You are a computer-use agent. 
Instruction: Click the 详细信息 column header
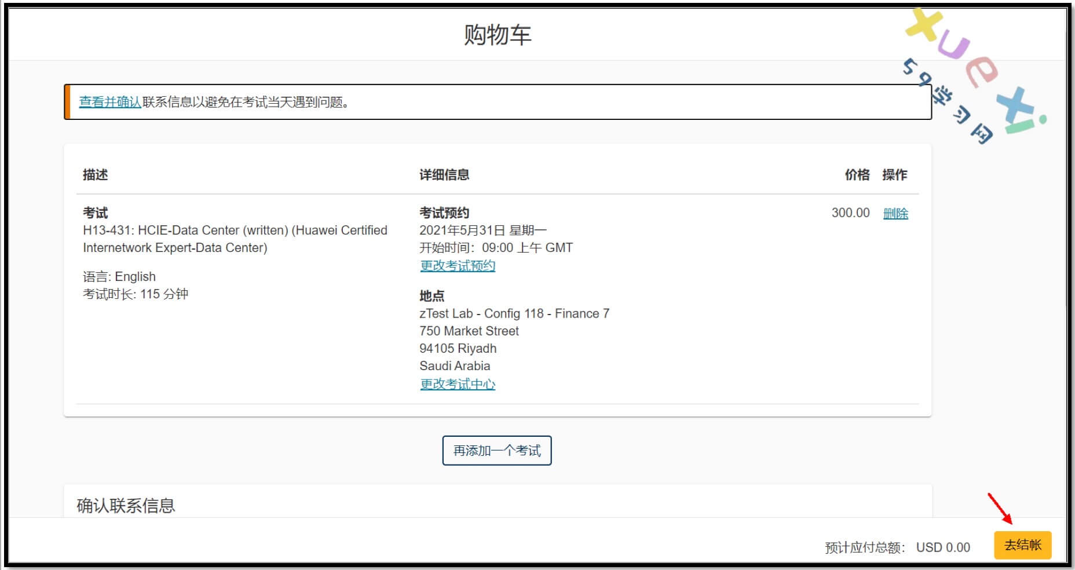444,174
